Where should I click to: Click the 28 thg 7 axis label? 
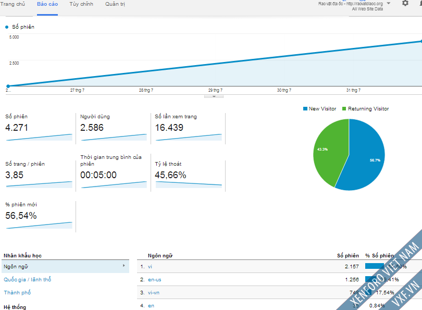[146, 90]
